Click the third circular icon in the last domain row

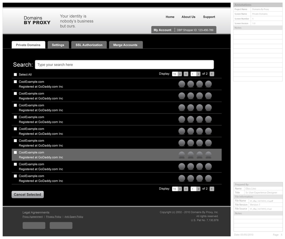(199, 178)
